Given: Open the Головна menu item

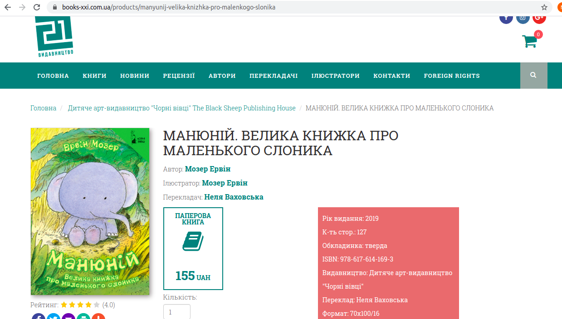Looking at the screenshot, I should [x=53, y=76].
